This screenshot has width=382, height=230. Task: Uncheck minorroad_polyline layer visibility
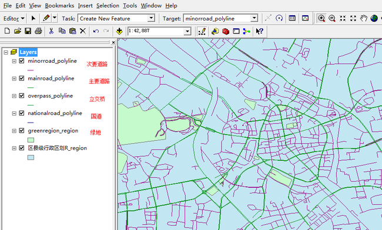22,61
